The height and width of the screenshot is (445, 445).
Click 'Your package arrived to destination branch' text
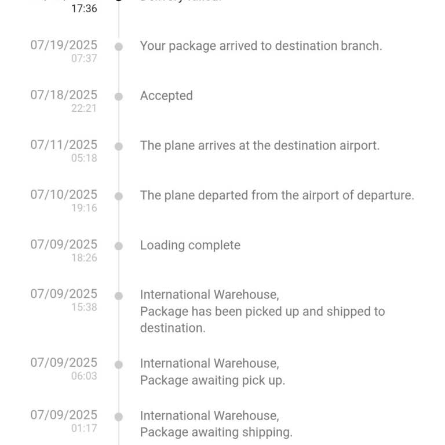coord(261,46)
